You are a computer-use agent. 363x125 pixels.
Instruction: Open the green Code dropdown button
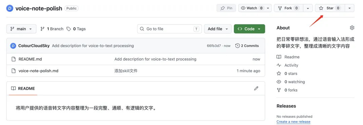[x=249, y=29]
